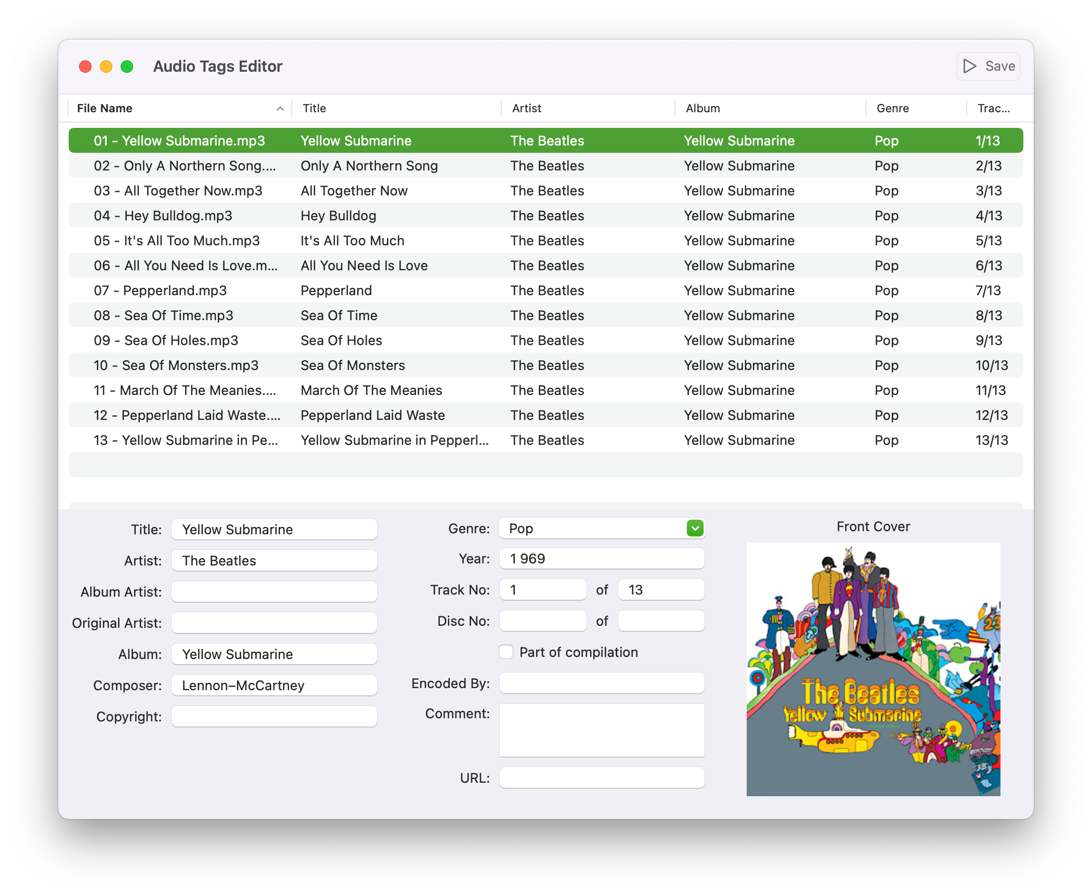Maximize the window with green button
1092x896 pixels.
click(127, 67)
